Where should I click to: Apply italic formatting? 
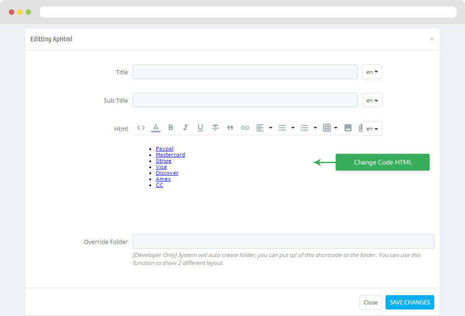(186, 128)
